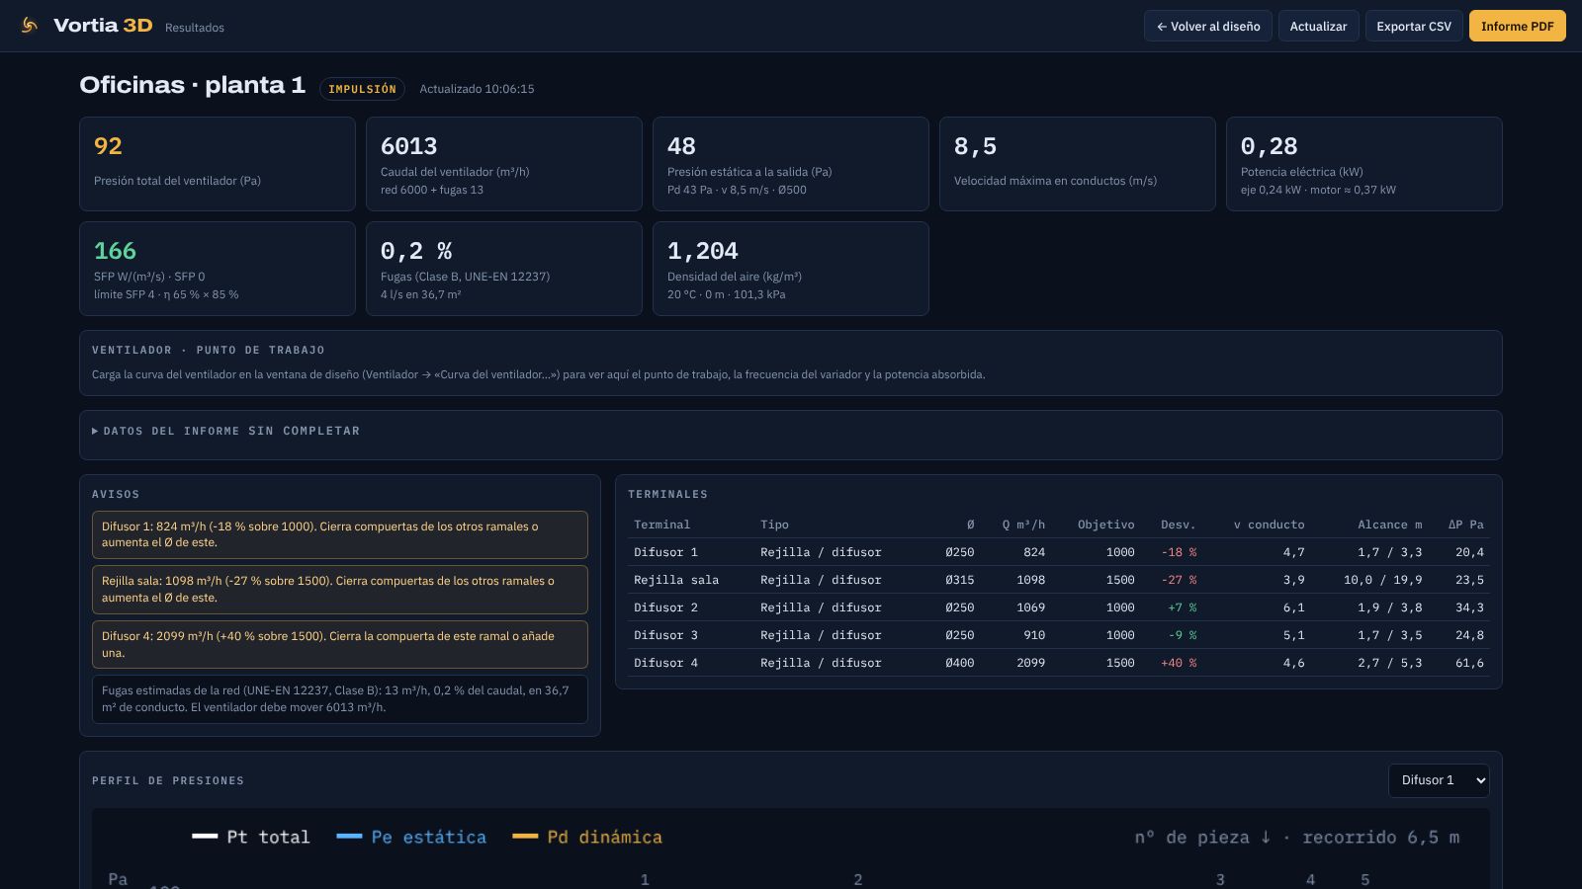Click the Pd dinámica legend entry
The width and height of the screenshot is (1582, 889).
(x=587, y=837)
